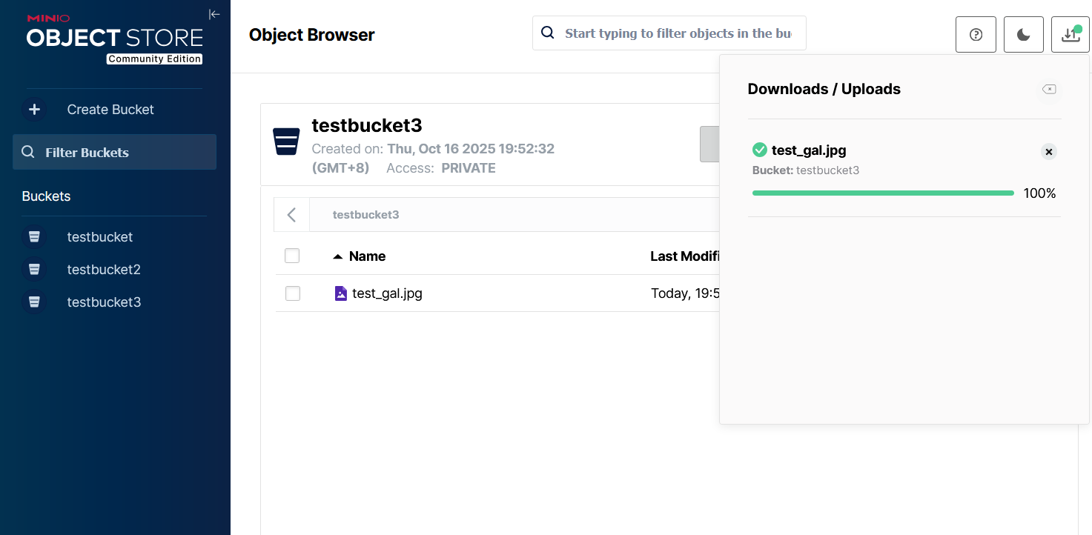Click the green upload success checkmark
Image resolution: width=1092 pixels, height=535 pixels.
tap(759, 150)
